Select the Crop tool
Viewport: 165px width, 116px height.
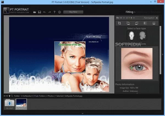click(120, 23)
